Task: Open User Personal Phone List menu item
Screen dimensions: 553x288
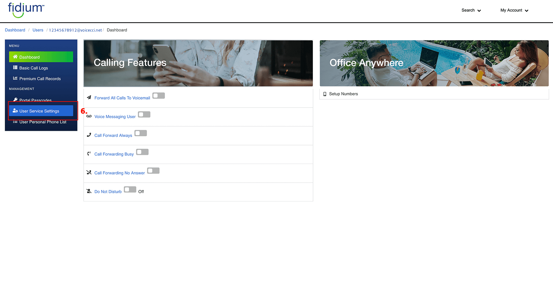Action: (x=43, y=122)
